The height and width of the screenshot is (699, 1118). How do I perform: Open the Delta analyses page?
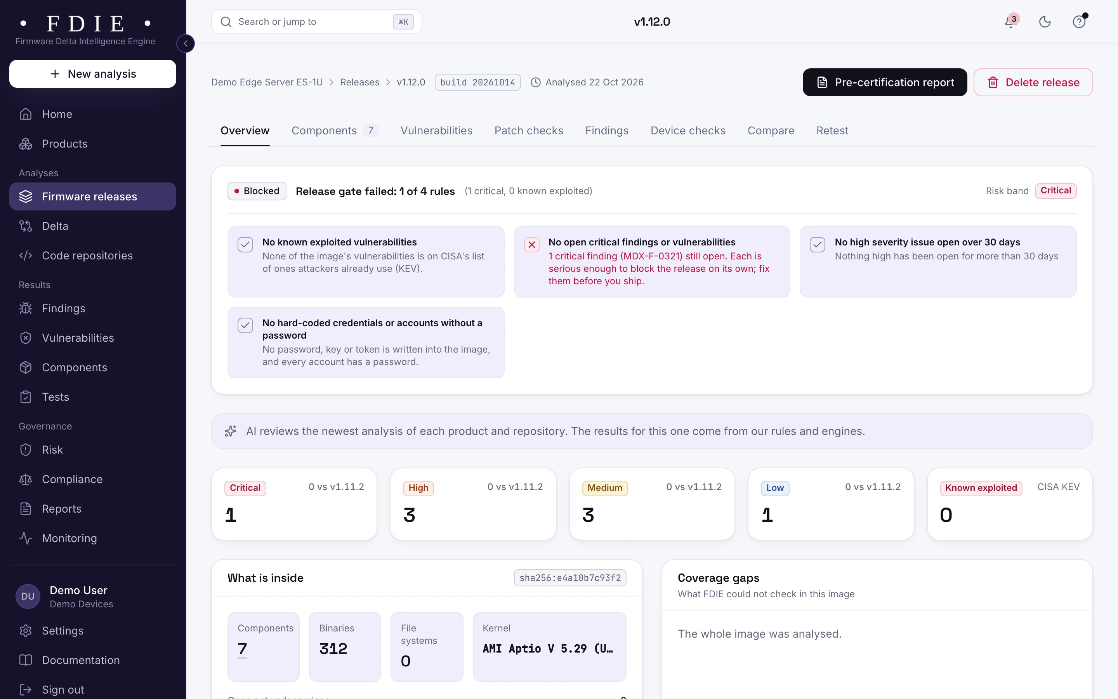click(92, 226)
